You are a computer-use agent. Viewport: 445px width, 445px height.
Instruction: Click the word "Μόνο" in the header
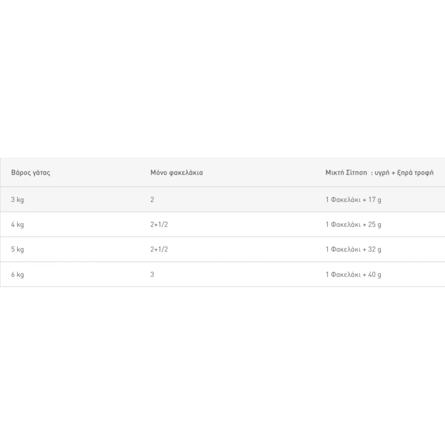[159, 172]
